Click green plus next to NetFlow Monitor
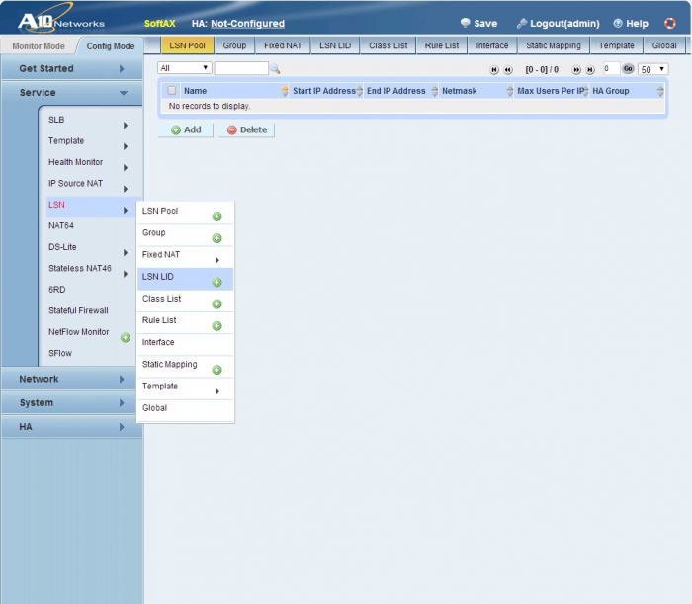 click(x=126, y=337)
